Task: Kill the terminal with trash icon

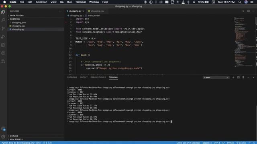Action: (x=243, y=77)
